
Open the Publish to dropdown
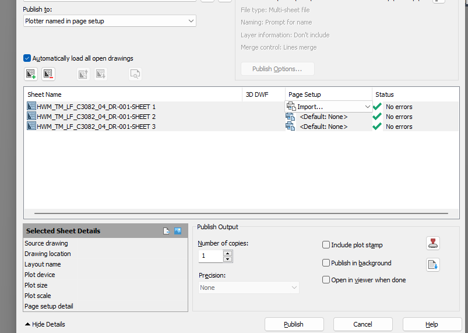pyautogui.click(x=110, y=21)
